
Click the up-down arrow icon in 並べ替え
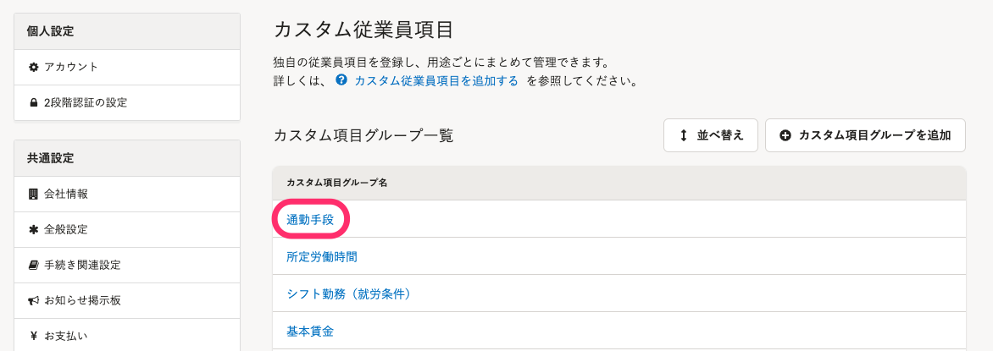click(x=683, y=135)
